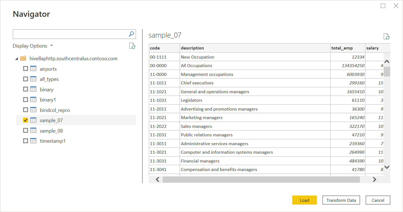The height and width of the screenshot is (212, 403).
Task: Click the hivellaphttp folder icon
Action: click(x=23, y=58)
